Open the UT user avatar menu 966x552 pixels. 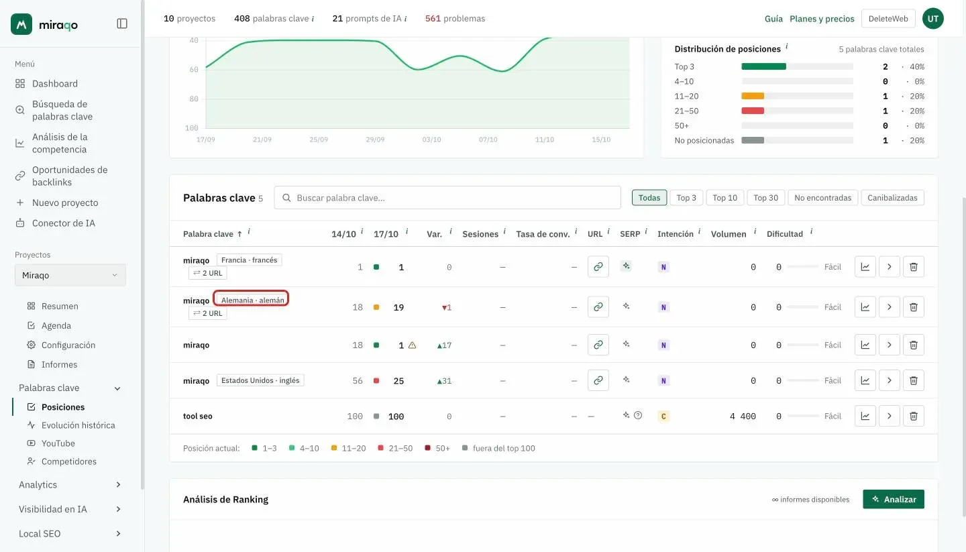pyautogui.click(x=933, y=19)
